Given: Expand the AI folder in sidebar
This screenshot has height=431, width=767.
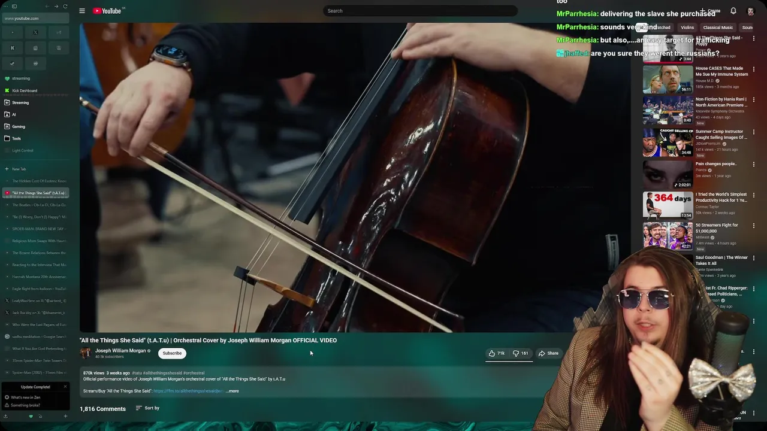Looking at the screenshot, I should click(35, 114).
